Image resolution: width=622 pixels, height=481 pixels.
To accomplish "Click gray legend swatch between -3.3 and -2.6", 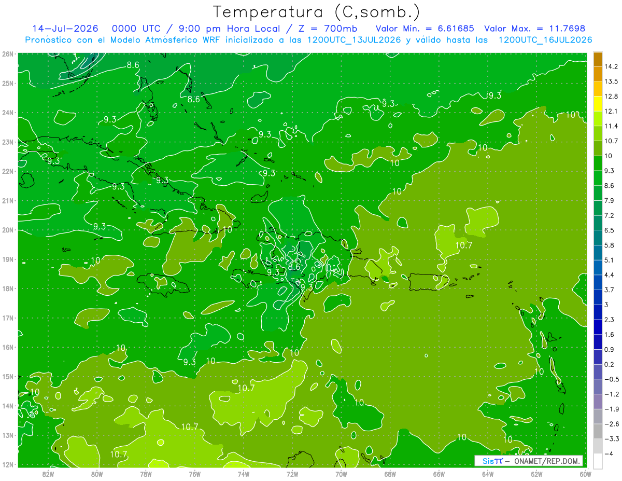I will pos(598,431).
